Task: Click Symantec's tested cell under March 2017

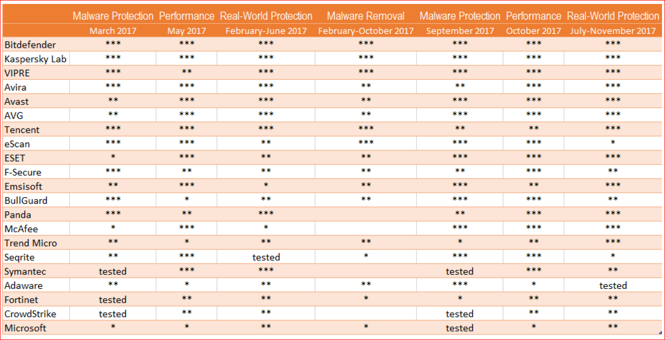Action: click(x=113, y=271)
